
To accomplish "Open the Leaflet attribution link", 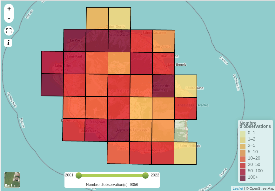I will pyautogui.click(x=238, y=188).
